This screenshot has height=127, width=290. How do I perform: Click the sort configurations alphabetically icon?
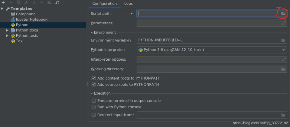(57, 2)
